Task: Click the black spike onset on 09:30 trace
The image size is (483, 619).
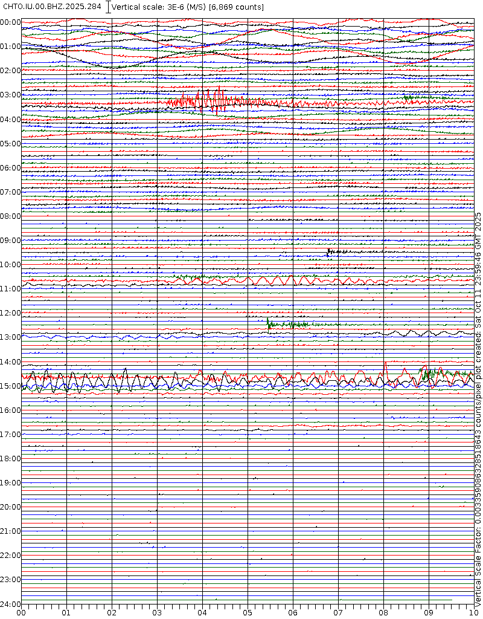Action: click(328, 251)
